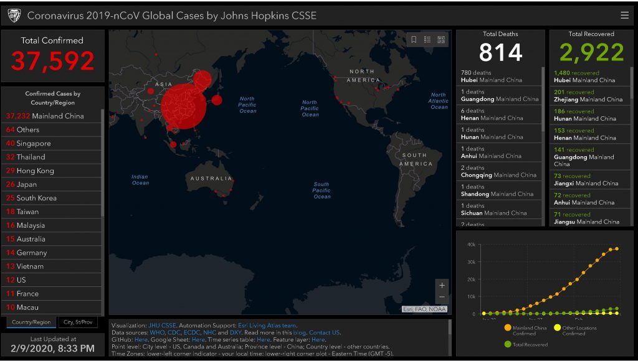The height and width of the screenshot is (361, 638).
Task: Zoom out of the map with minus
Action: click(442, 297)
